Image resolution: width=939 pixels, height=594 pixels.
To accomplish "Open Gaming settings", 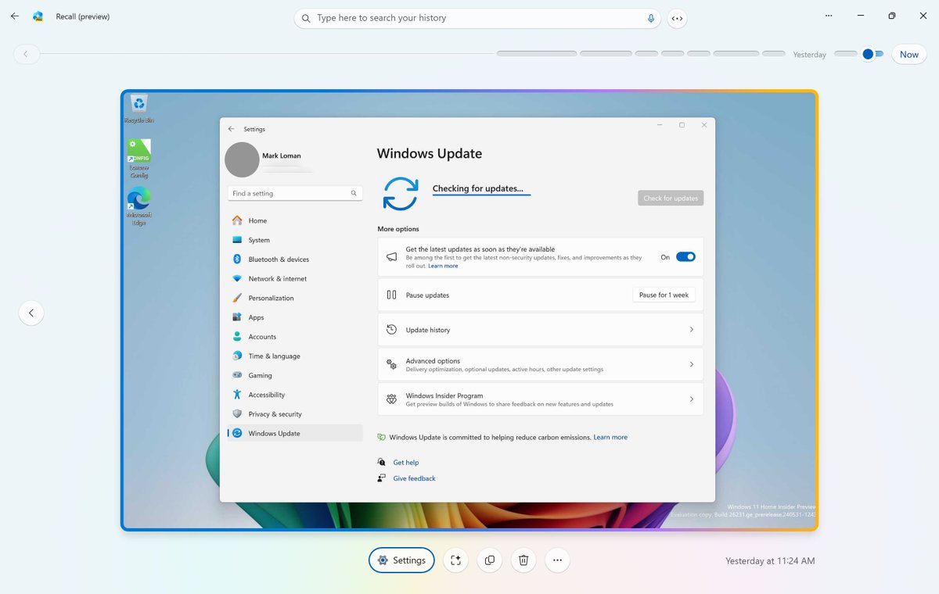I will [x=295, y=375].
